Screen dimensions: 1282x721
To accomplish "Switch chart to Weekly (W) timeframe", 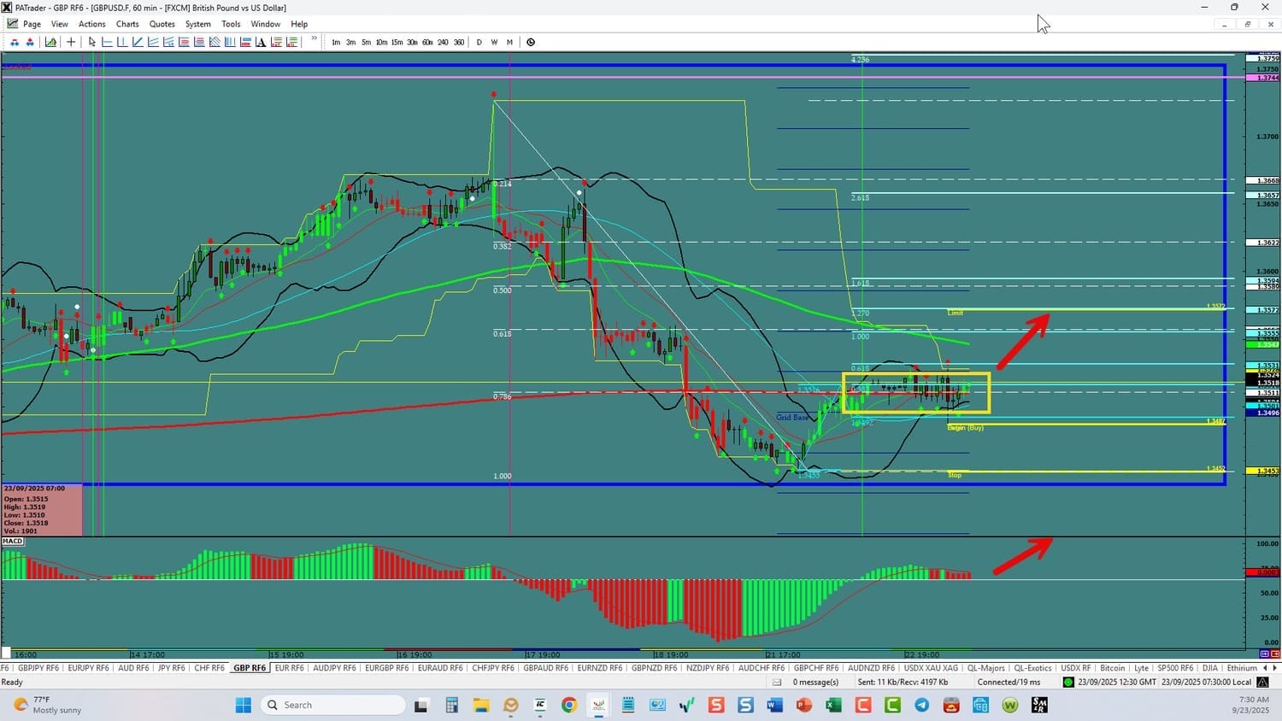I will click(494, 42).
